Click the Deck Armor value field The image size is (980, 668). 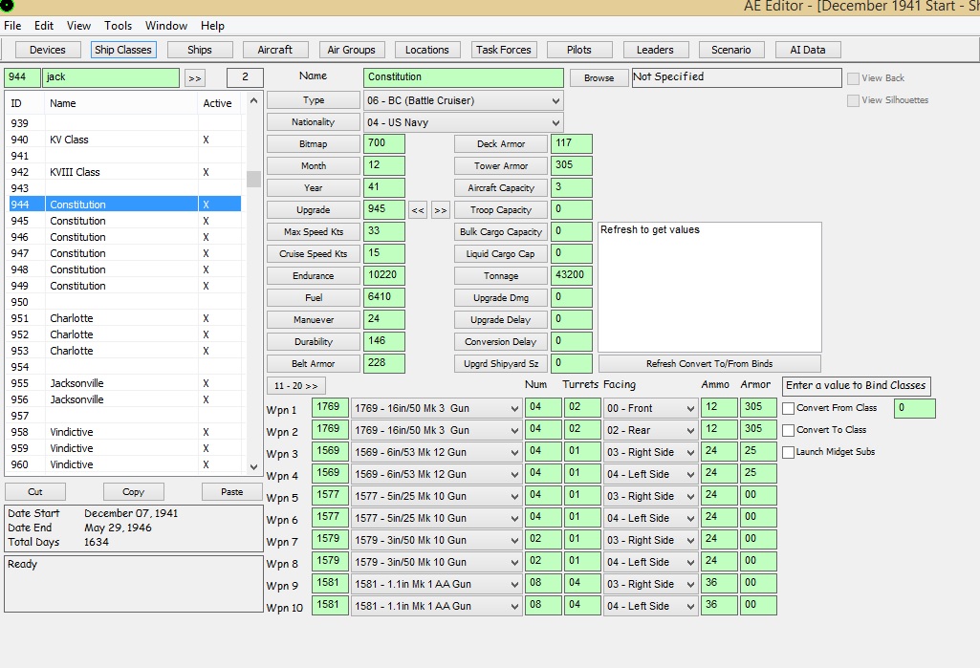tap(571, 143)
